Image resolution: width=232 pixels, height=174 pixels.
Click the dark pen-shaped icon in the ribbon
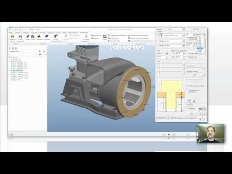click(28, 37)
